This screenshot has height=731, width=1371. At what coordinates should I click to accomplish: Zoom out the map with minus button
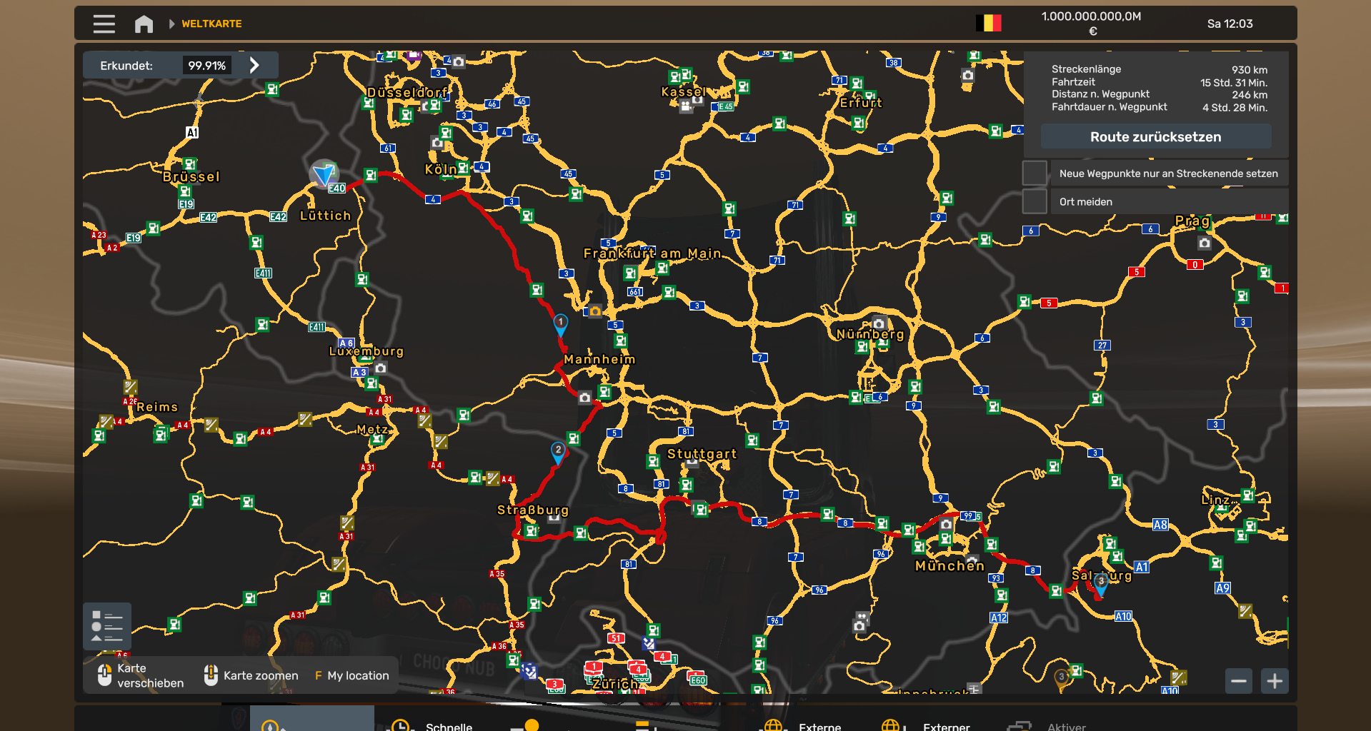[x=1239, y=681]
